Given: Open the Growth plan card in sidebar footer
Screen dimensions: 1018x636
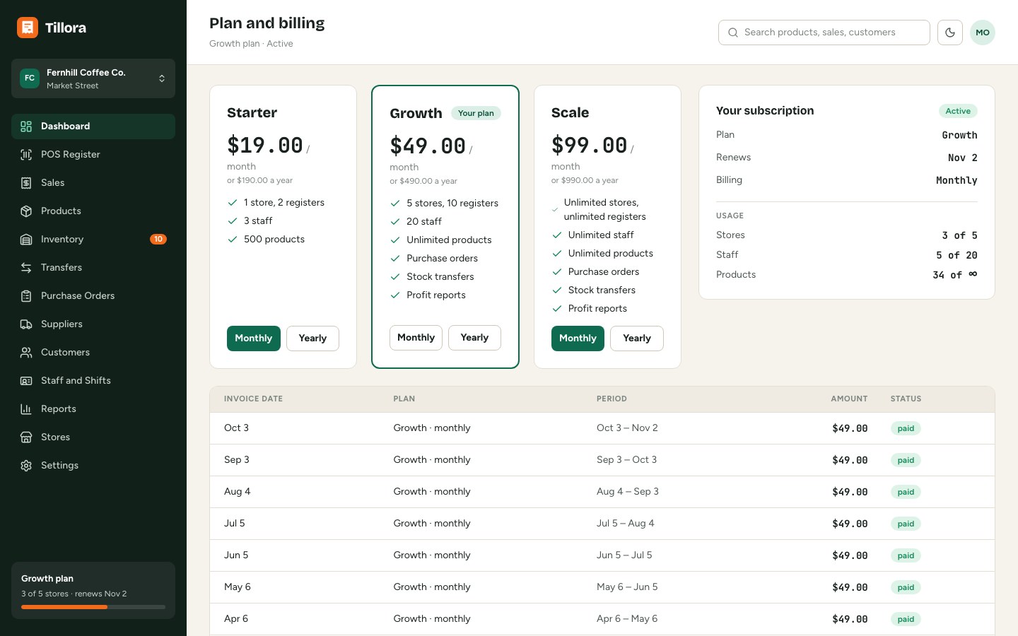Looking at the screenshot, I should (93, 591).
